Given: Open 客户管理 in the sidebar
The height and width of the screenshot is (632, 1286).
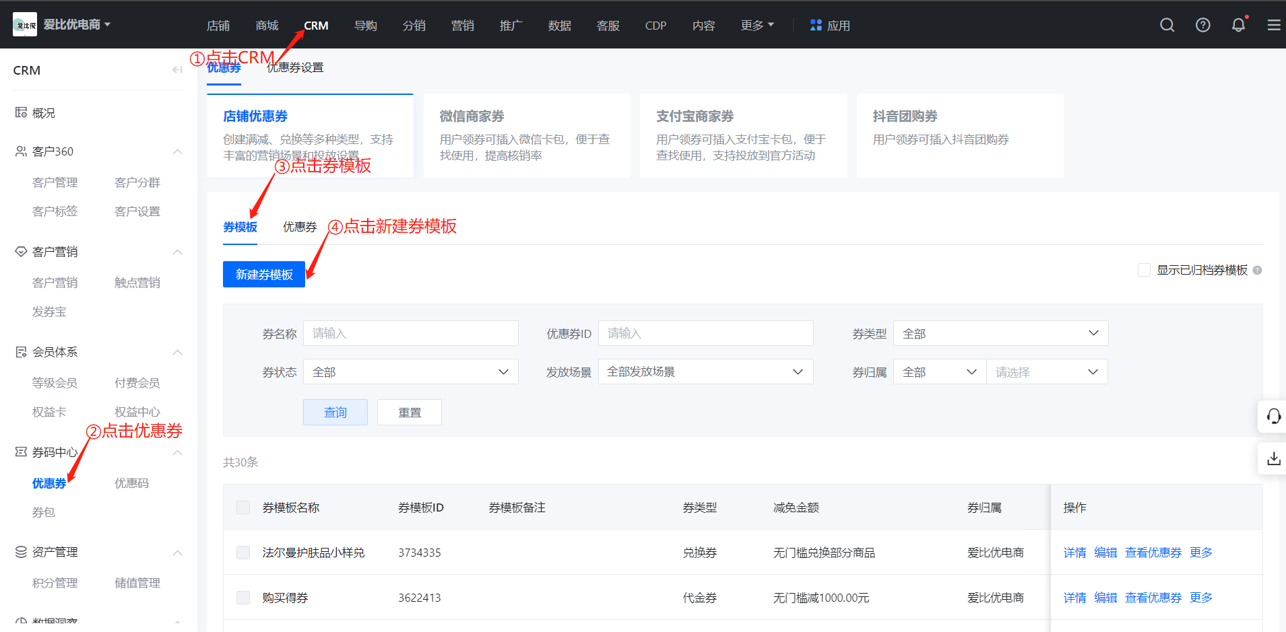Looking at the screenshot, I should 55,182.
